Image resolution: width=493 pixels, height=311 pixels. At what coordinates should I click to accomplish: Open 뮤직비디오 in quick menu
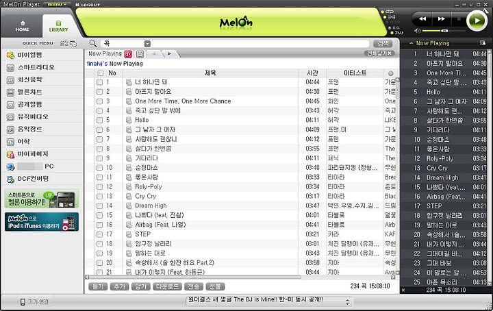pyautogui.click(x=27, y=116)
